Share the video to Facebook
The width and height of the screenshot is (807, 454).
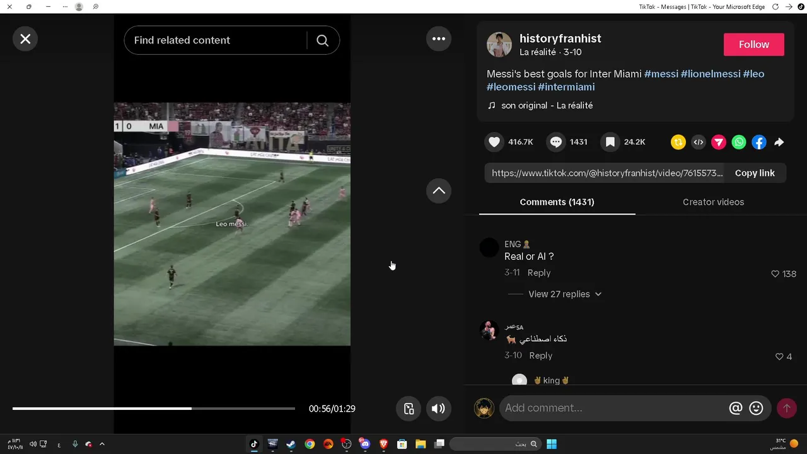click(759, 143)
